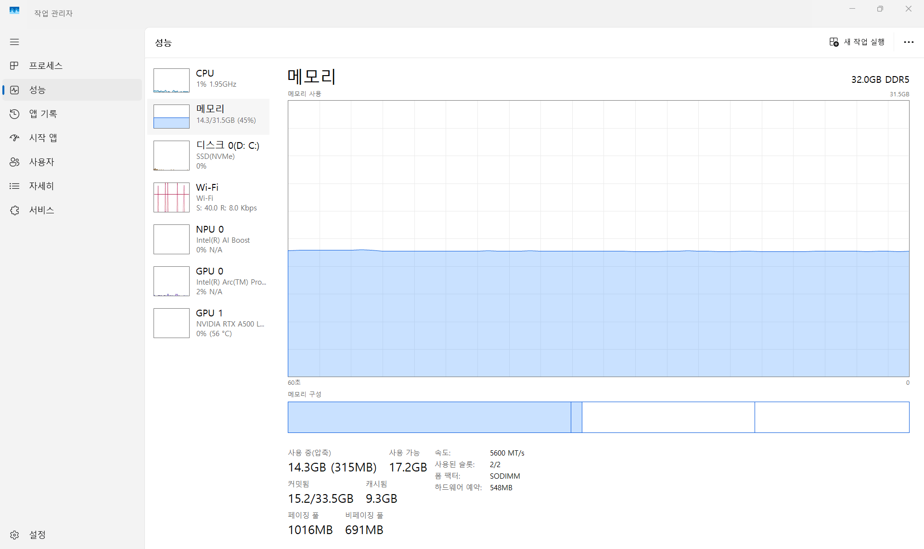
Task: Go to the 프로세스 page
Action: point(72,65)
